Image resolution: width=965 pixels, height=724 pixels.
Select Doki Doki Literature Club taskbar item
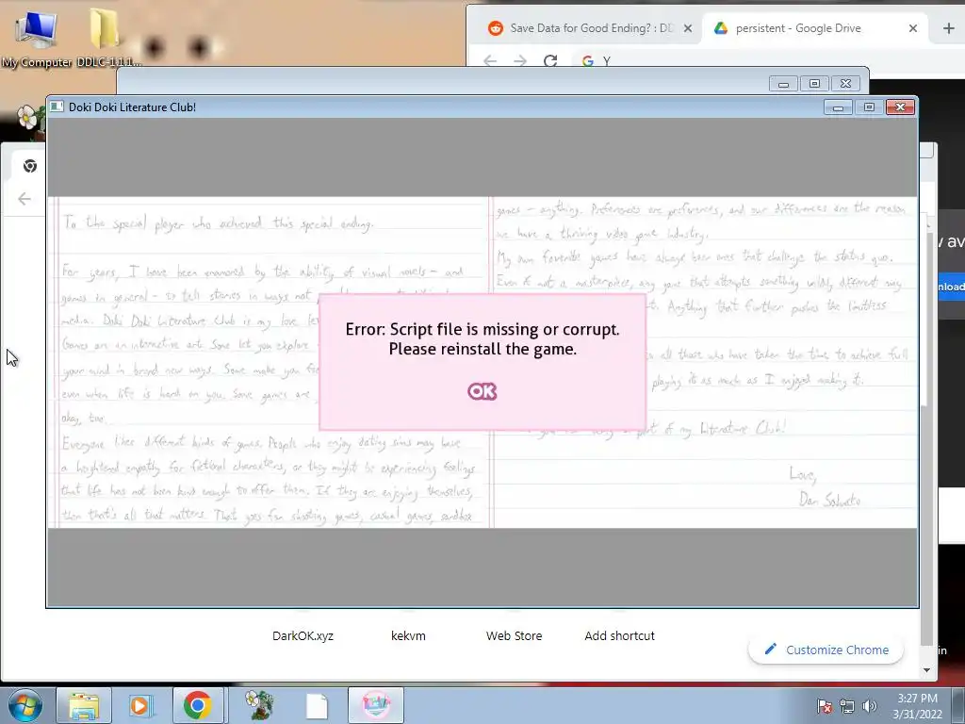[376, 705]
